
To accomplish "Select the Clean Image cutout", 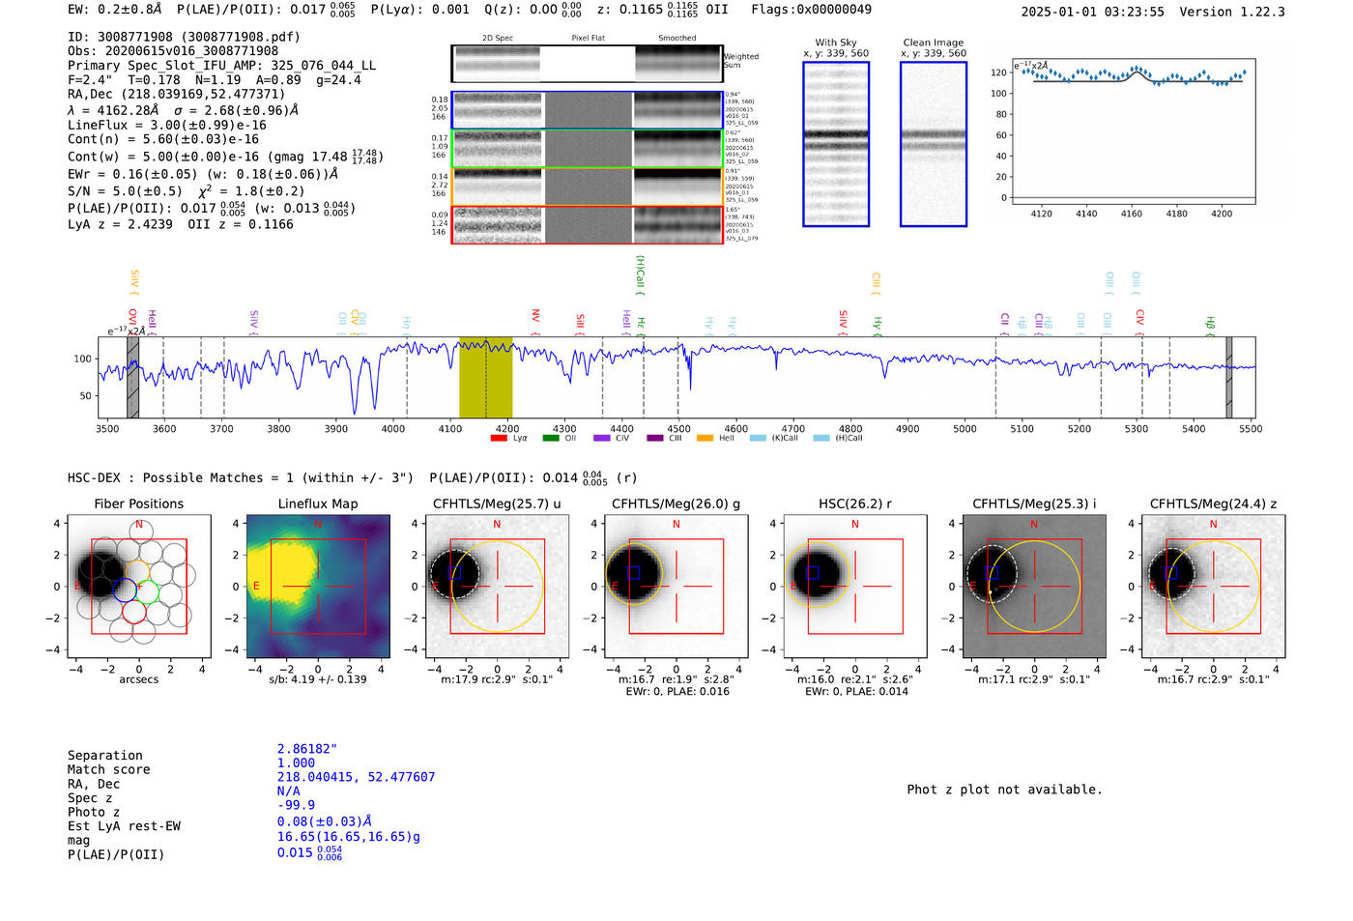I will (934, 144).
